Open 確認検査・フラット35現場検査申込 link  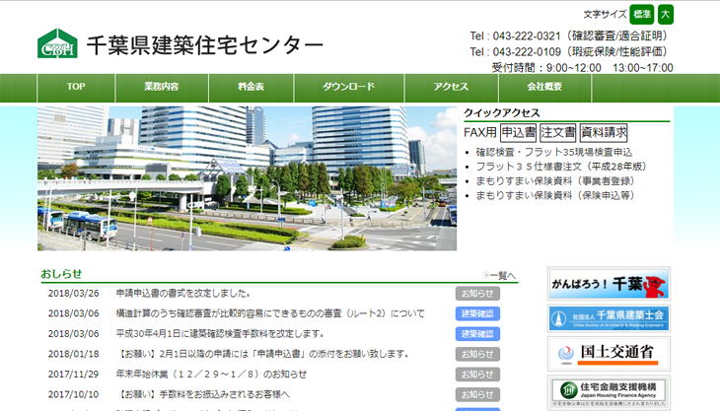click(553, 153)
